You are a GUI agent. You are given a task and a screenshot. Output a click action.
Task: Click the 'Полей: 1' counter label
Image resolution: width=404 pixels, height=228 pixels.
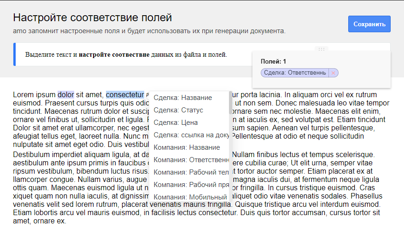[x=273, y=61]
